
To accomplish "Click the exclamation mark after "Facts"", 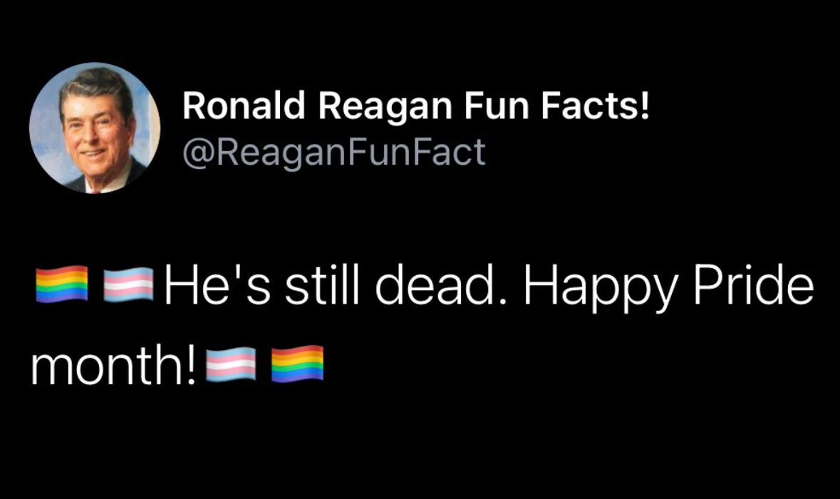I will 645,108.
